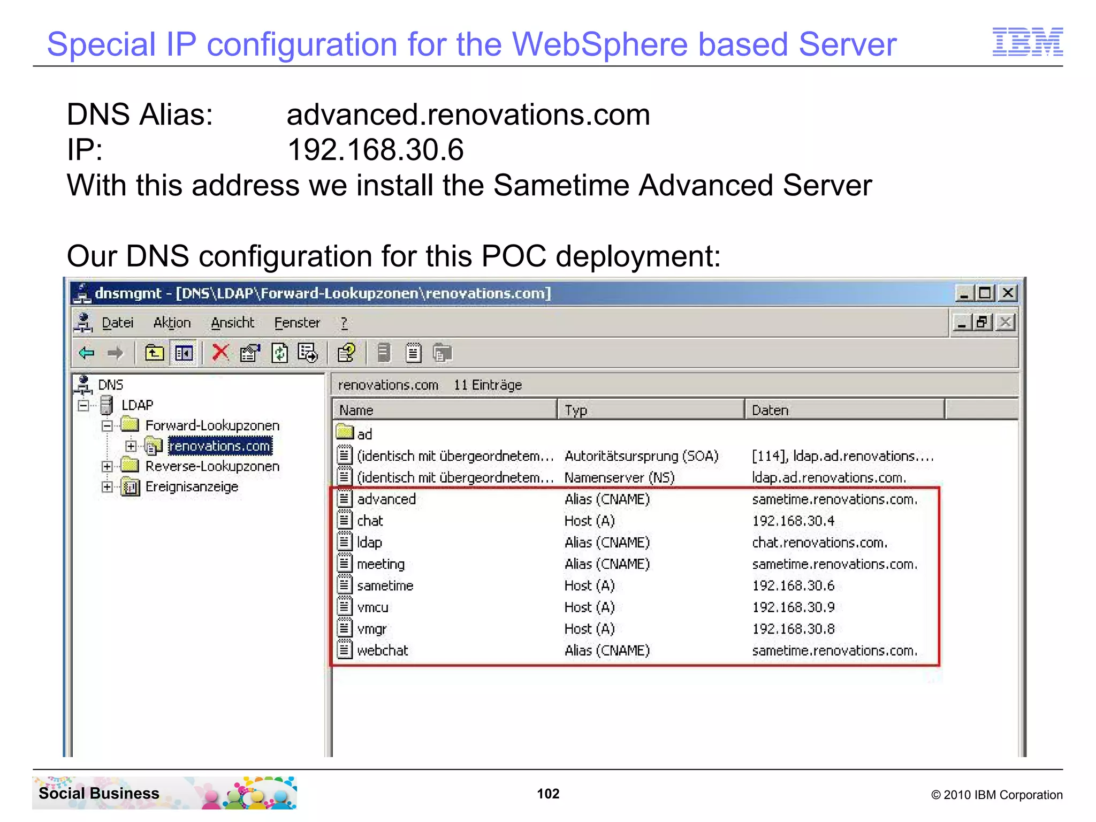Click ldap.ad.renovations.com. data cell

pyautogui.click(x=829, y=477)
